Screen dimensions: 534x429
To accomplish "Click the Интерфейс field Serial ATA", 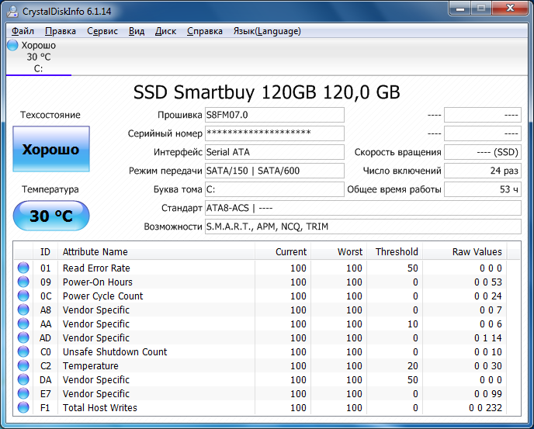I will 275,152.
